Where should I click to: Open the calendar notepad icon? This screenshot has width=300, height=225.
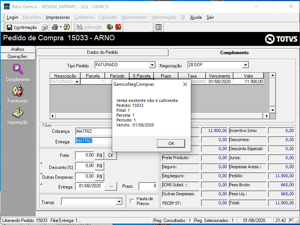coord(158,27)
